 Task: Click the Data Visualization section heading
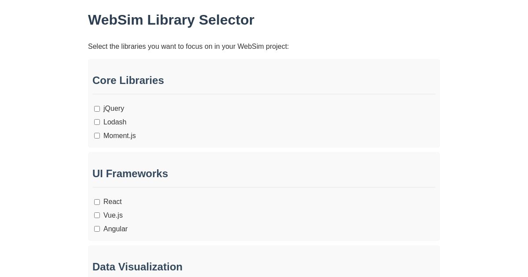[x=137, y=267]
